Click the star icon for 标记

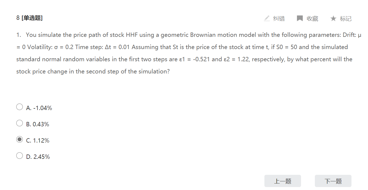333,18
